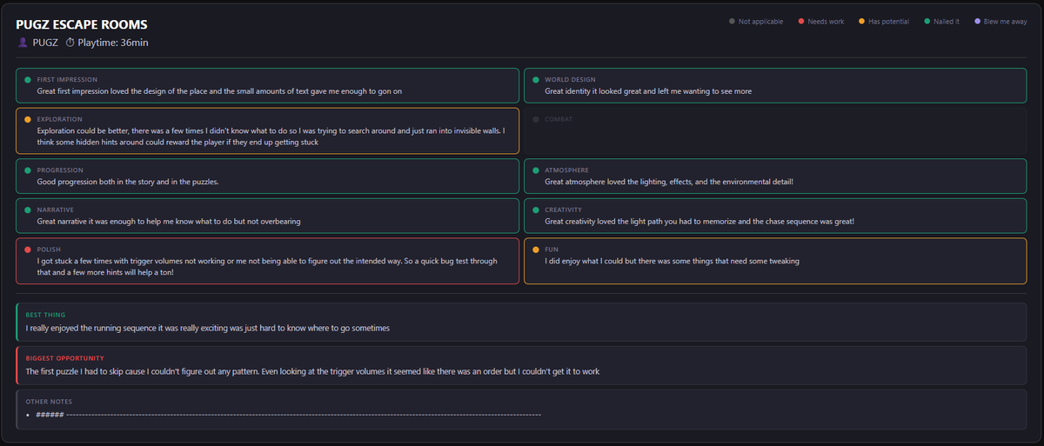This screenshot has height=446, width=1044.
Task: Click the Blew me away legend label
Action: [x=1006, y=21]
